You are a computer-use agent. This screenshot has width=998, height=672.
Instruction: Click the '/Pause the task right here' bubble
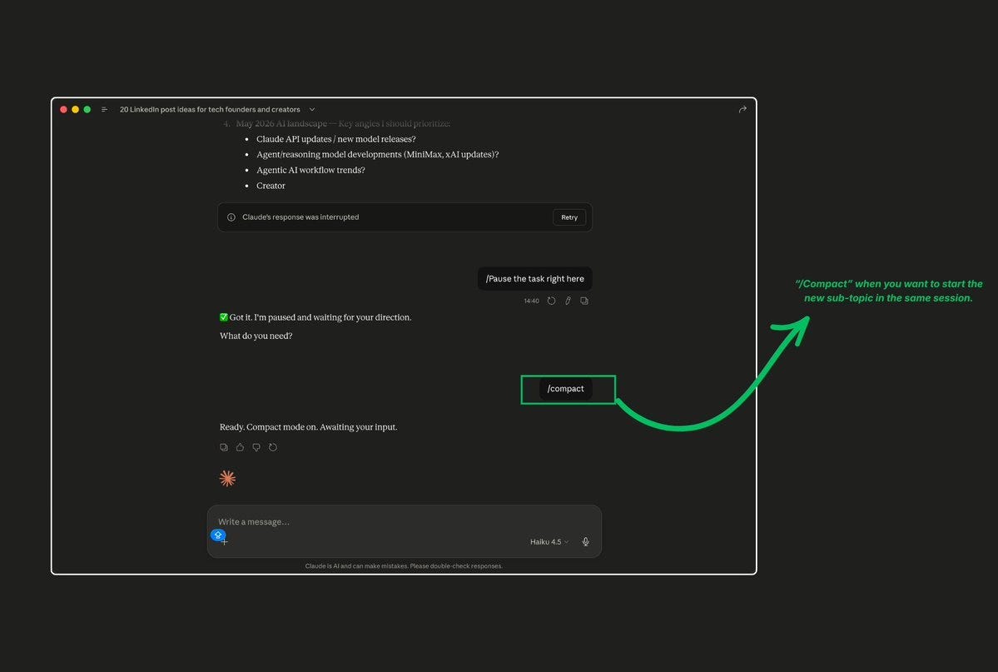click(534, 278)
